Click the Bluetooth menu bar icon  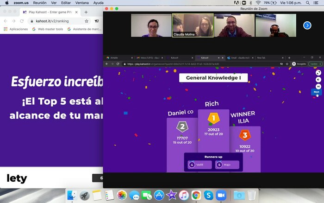pyautogui.click(x=251, y=3)
